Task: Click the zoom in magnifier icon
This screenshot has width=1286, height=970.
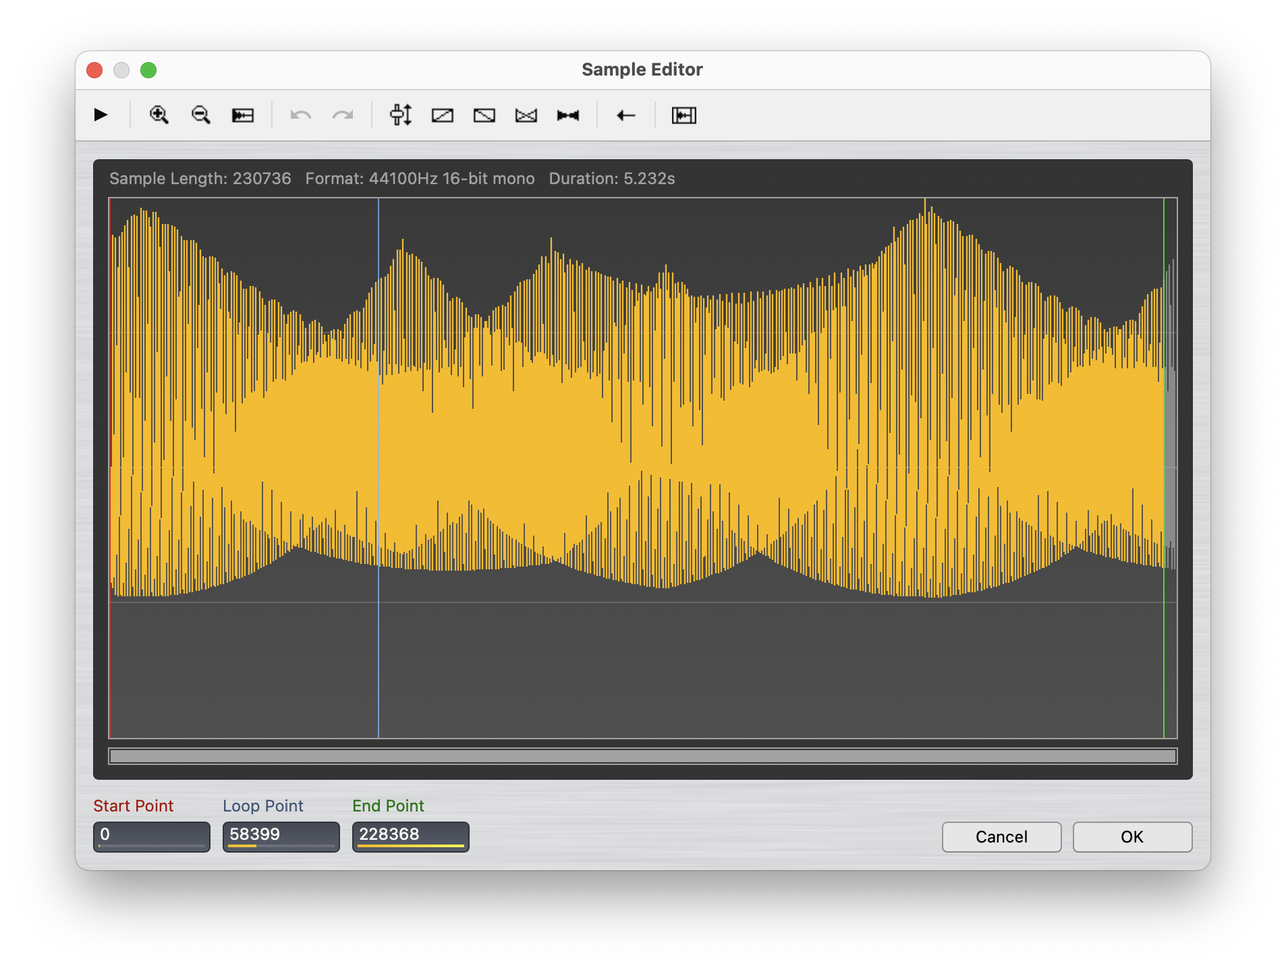Action: coord(159,115)
